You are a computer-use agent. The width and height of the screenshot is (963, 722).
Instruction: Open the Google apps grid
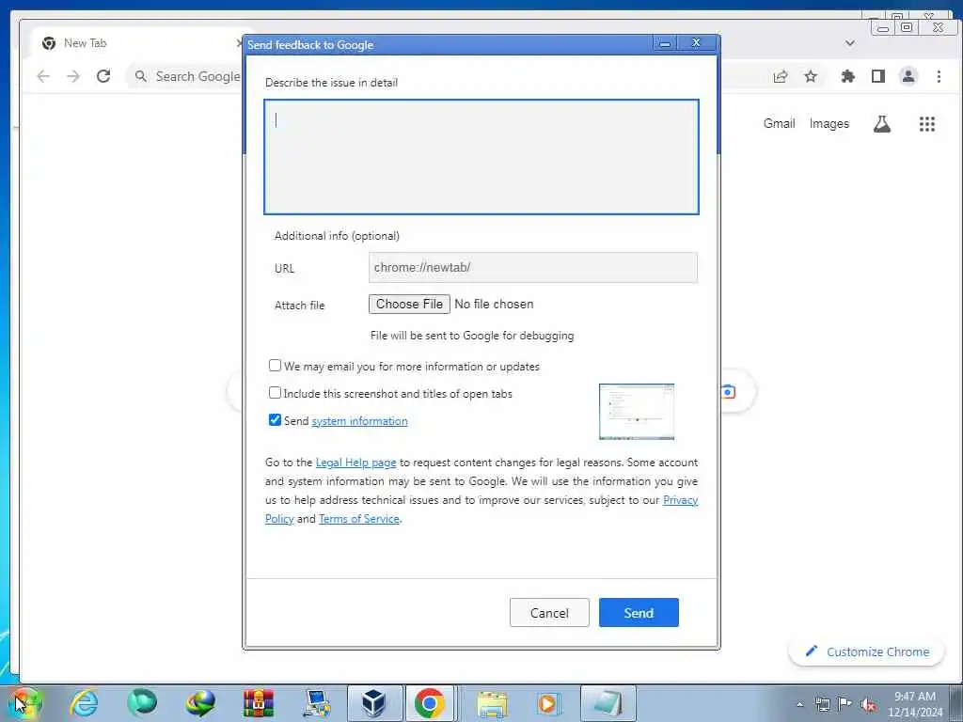926,124
